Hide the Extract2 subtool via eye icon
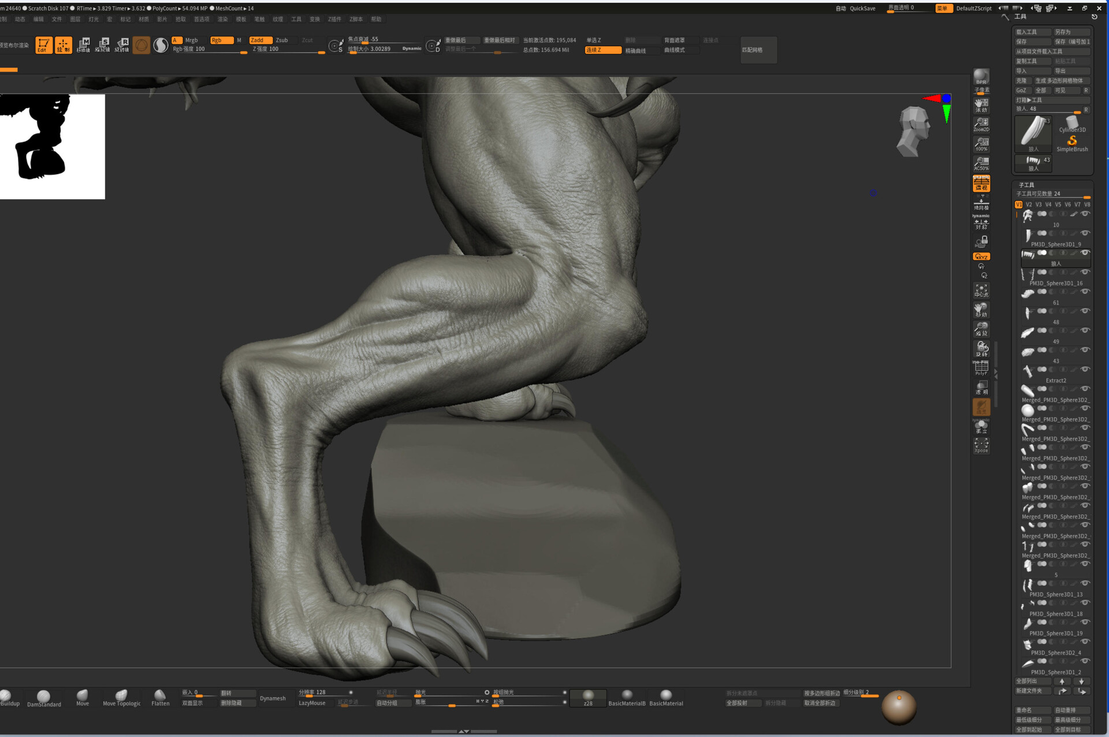This screenshot has height=737, width=1109. (x=1085, y=370)
